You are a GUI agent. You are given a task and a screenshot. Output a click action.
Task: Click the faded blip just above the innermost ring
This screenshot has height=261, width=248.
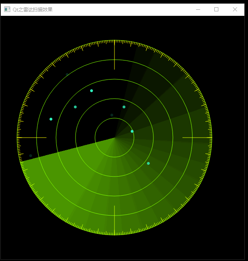tap(112, 115)
